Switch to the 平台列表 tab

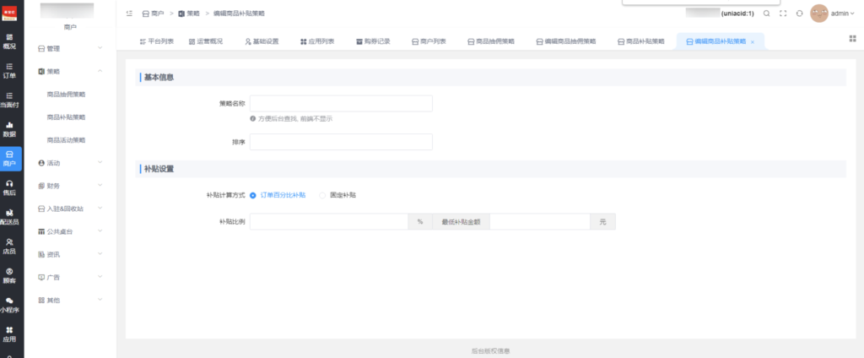click(156, 41)
